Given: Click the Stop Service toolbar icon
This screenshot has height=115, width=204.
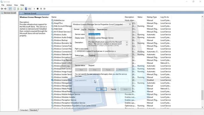Looking at the screenshot, I should pos(38,9).
